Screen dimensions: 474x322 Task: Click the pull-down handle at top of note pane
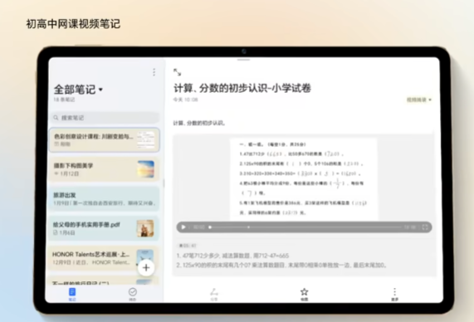[x=243, y=60]
